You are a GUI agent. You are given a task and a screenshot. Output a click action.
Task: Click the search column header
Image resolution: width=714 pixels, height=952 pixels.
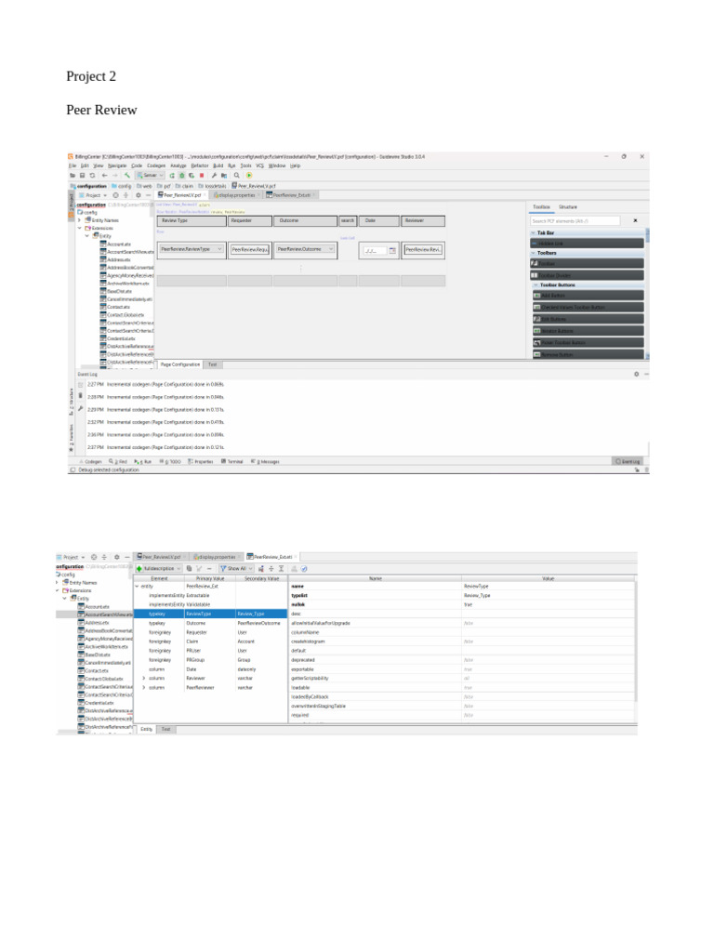348,221
